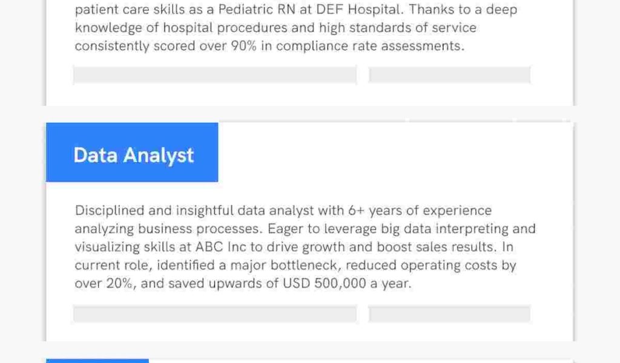Click the "20%" figure in the analyst summary
This screenshot has width=620, height=363.
point(120,283)
